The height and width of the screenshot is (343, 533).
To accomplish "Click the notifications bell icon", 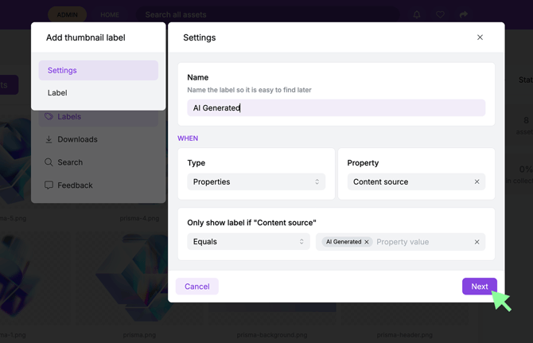I will (417, 14).
